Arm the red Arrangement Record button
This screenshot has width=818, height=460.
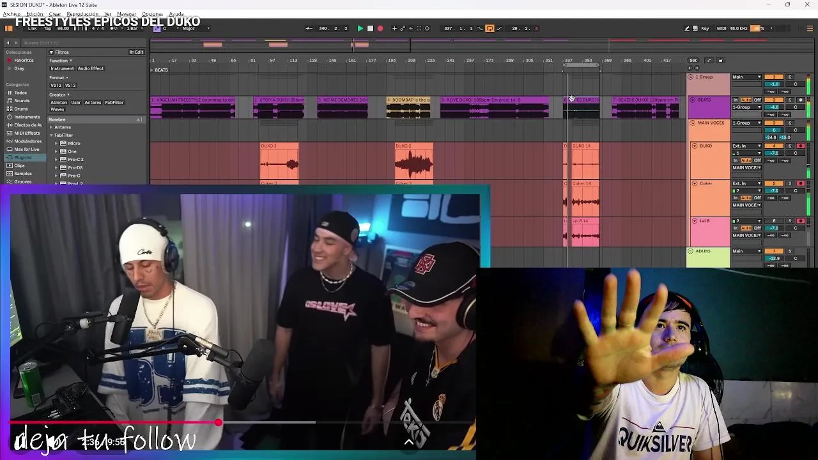pos(380,28)
